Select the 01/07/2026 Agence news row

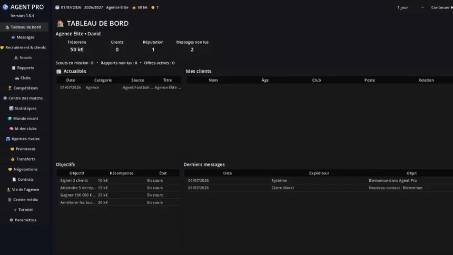click(x=119, y=87)
